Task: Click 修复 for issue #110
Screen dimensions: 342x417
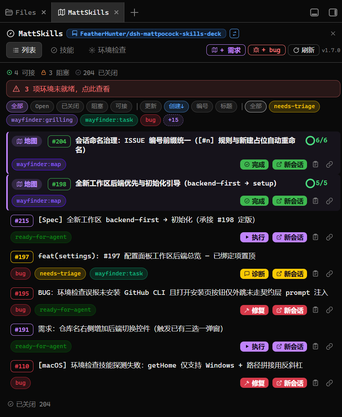Action: coord(254,383)
